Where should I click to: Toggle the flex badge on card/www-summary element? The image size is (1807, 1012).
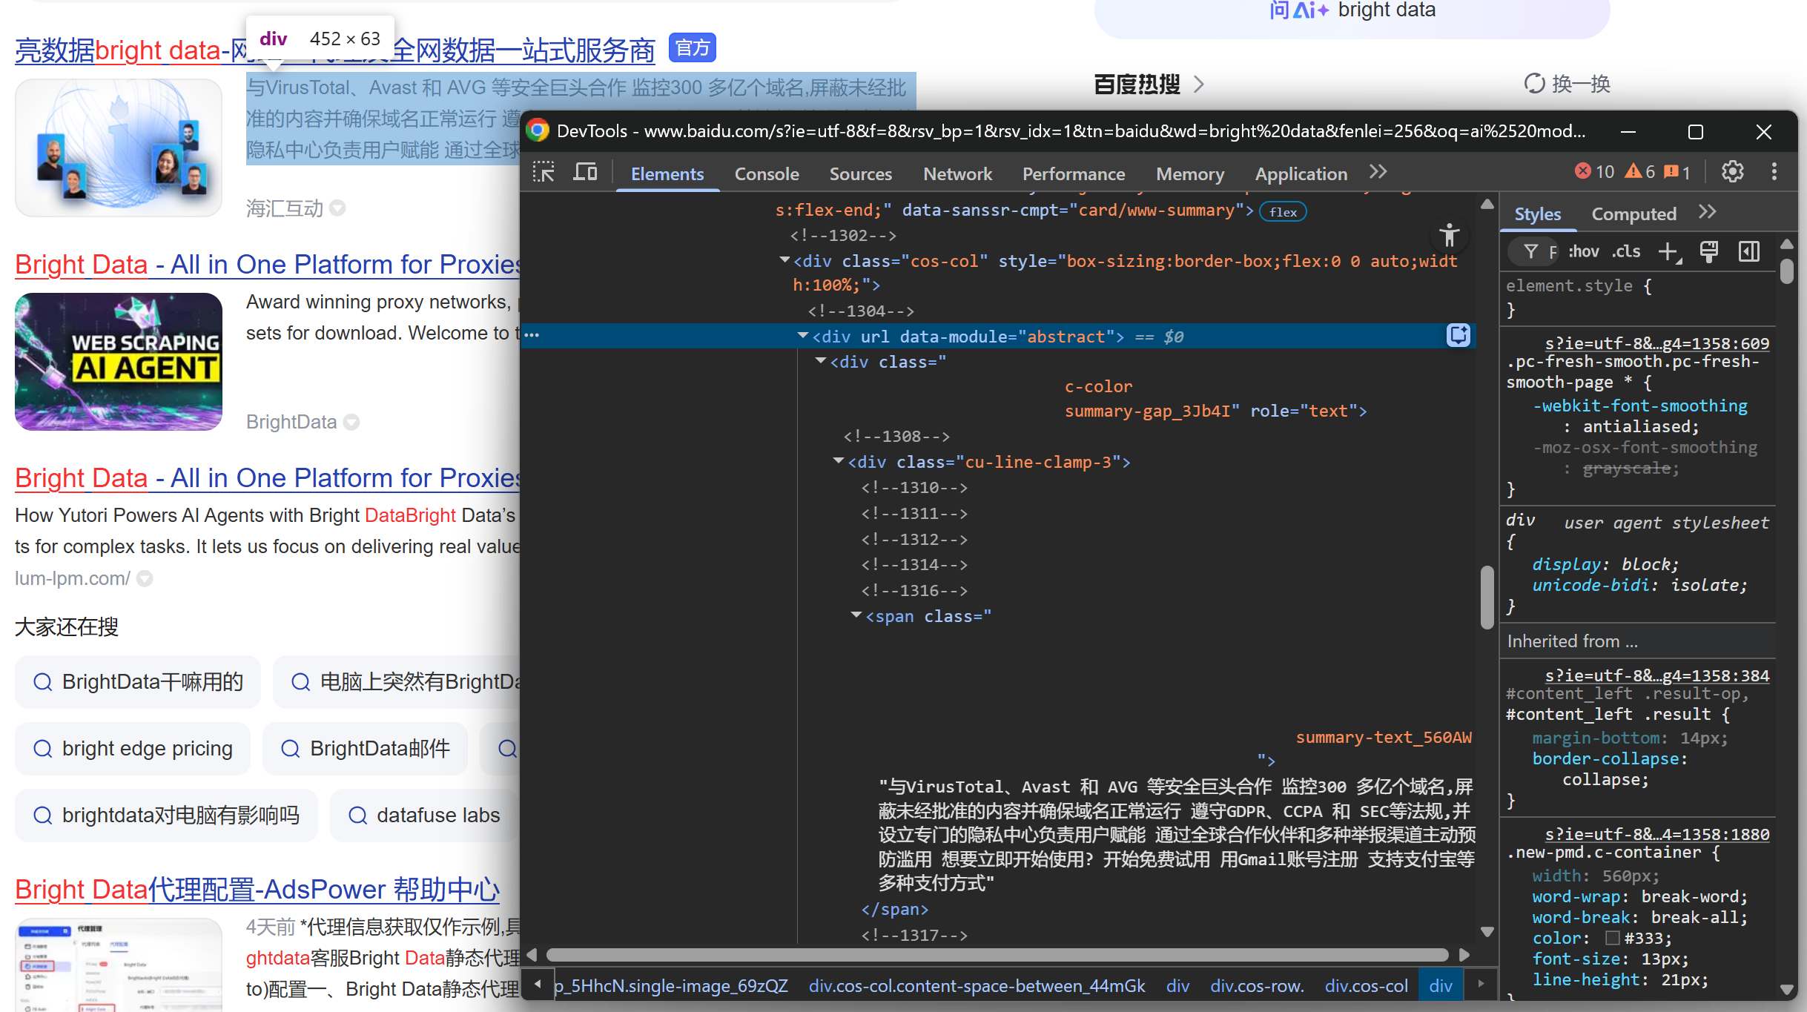click(x=1282, y=211)
